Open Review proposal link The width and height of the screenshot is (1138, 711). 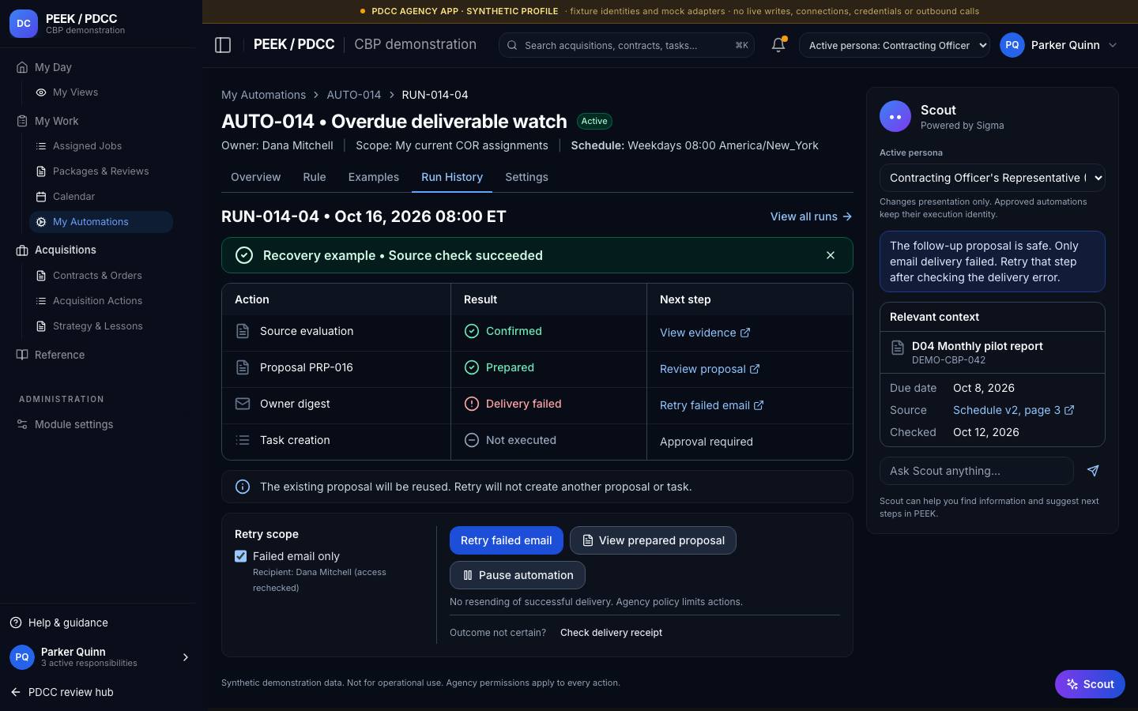[x=710, y=369]
